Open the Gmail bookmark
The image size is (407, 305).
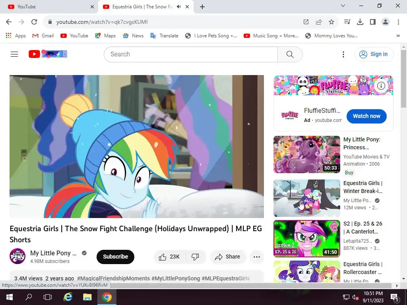pos(43,36)
